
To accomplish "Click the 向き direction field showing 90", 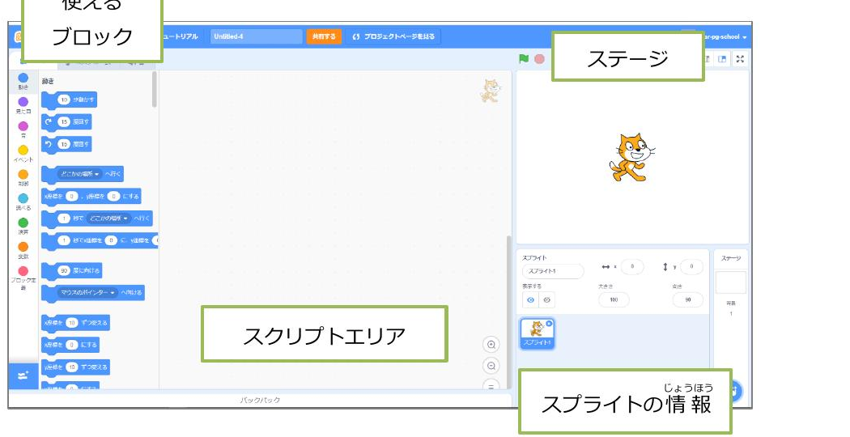I will point(688,299).
